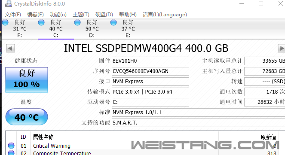The height and width of the screenshot is (155, 285).
Task: Select the C: drive tab at 40 °C
Action: point(55,29)
